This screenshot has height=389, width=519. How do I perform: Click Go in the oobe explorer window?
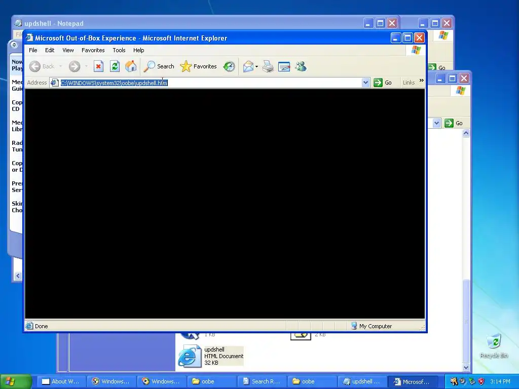[454, 123]
